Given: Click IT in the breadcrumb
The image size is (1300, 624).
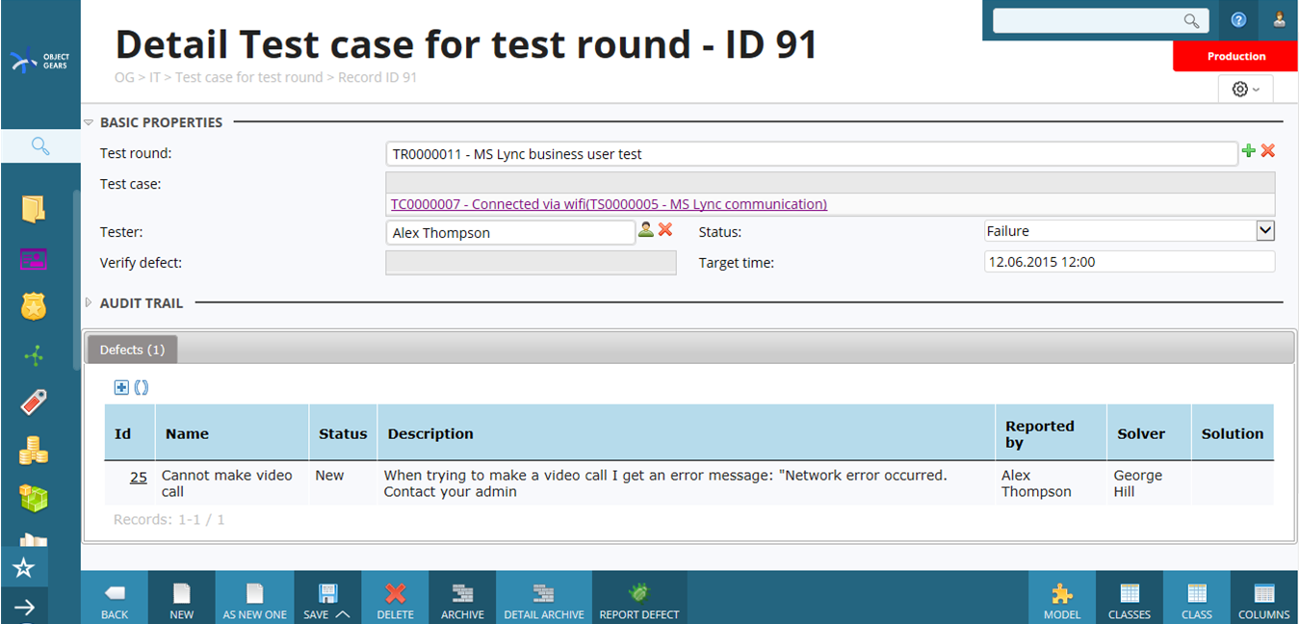Looking at the screenshot, I should [x=154, y=77].
